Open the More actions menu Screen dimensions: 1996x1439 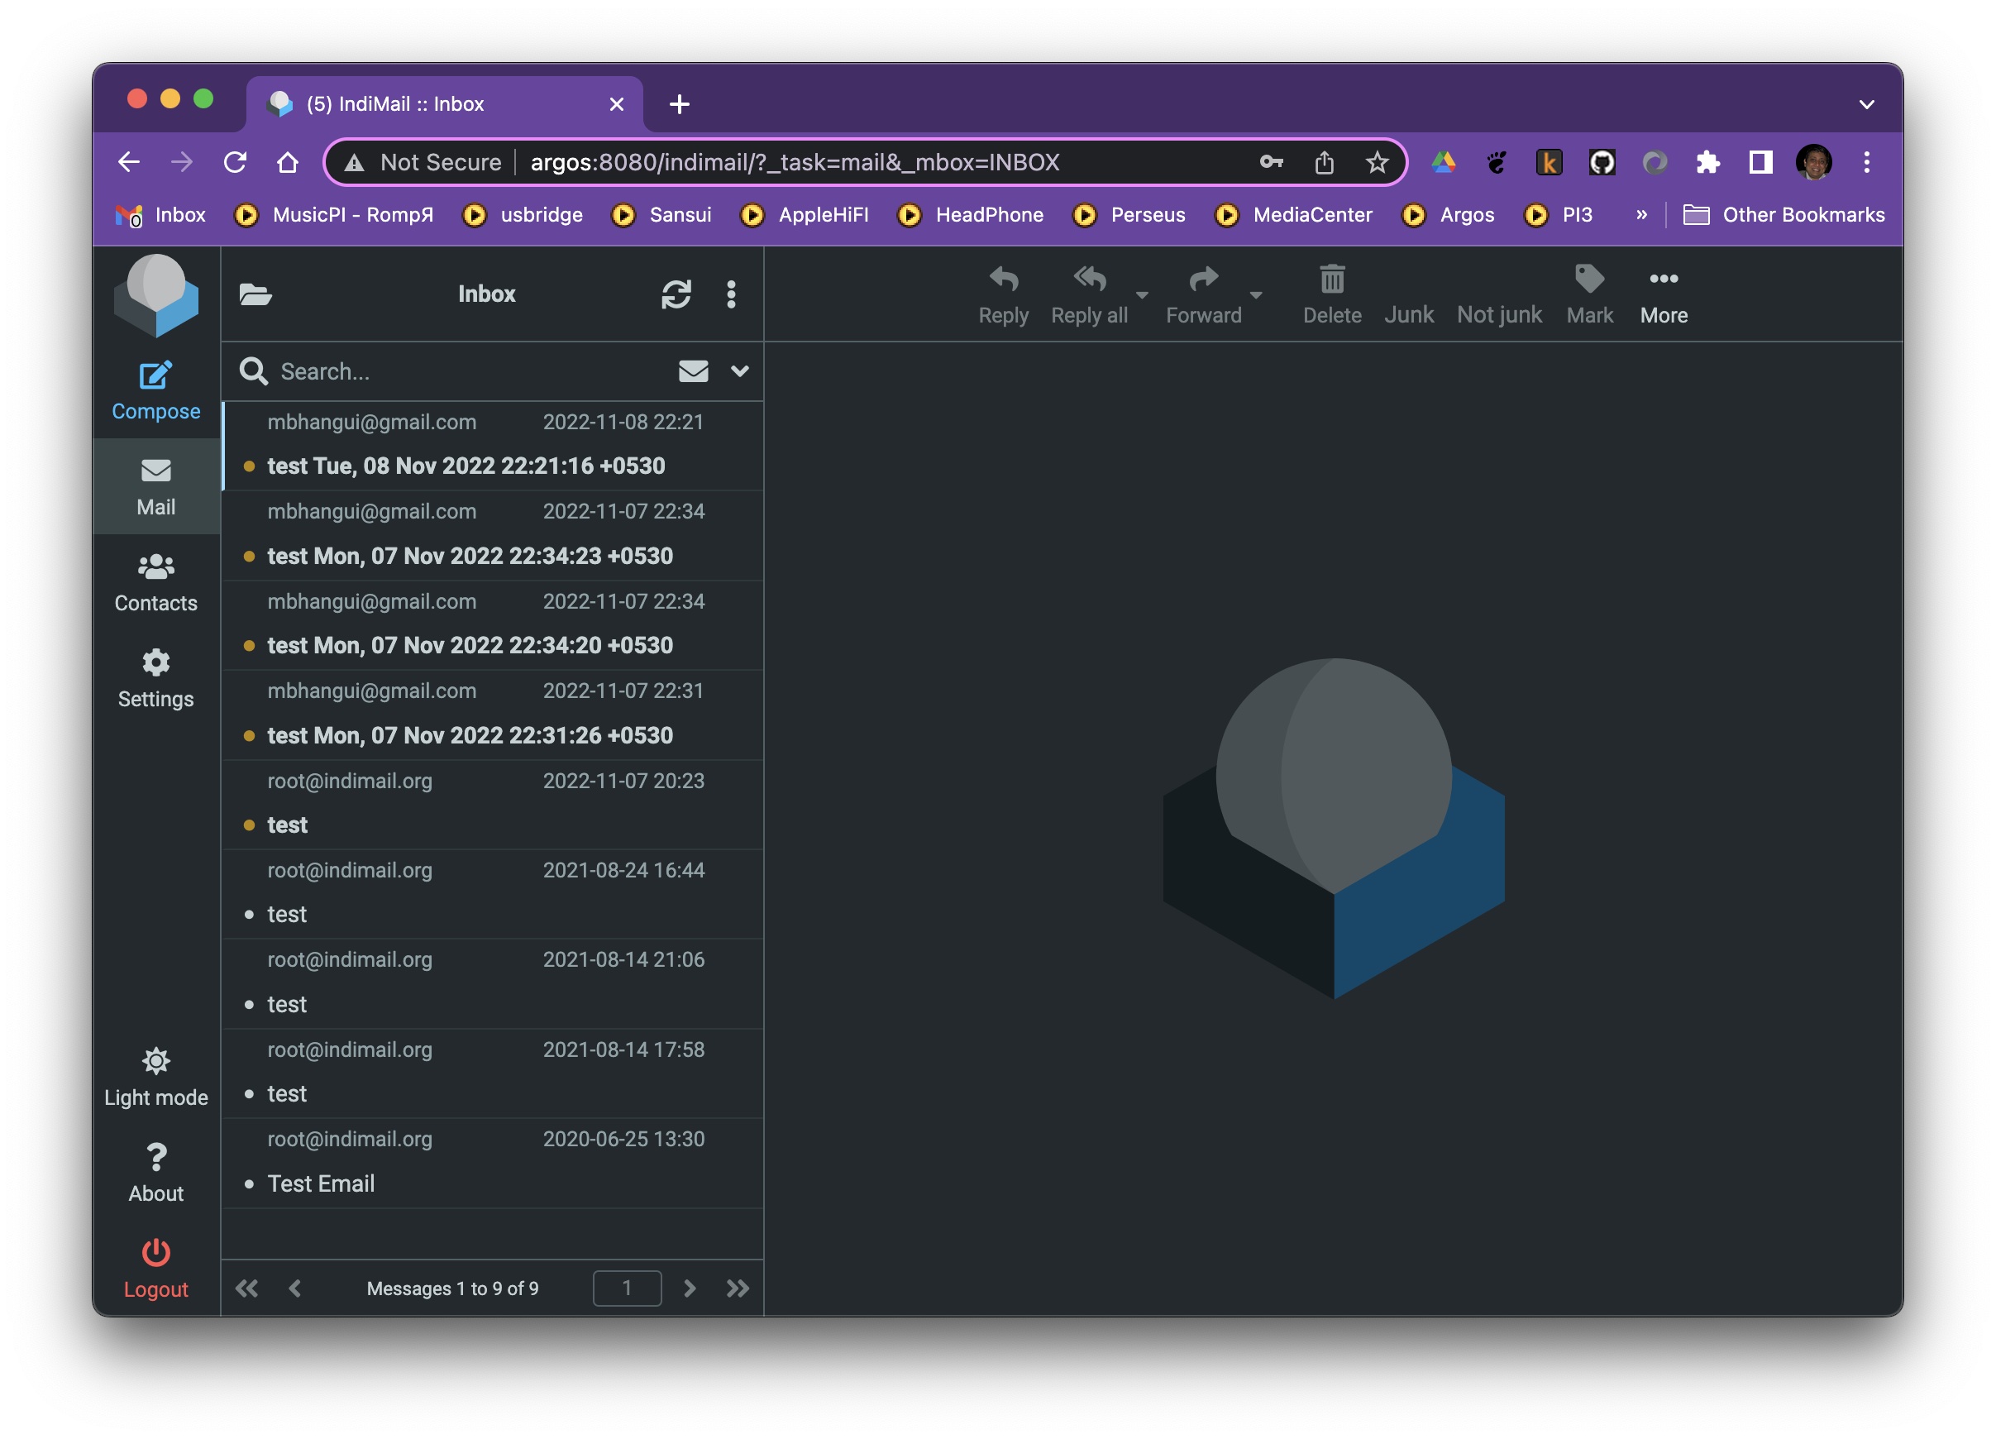1664,295
